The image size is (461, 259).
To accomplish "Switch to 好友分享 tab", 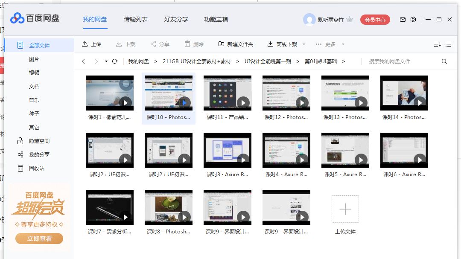I will [x=176, y=19].
